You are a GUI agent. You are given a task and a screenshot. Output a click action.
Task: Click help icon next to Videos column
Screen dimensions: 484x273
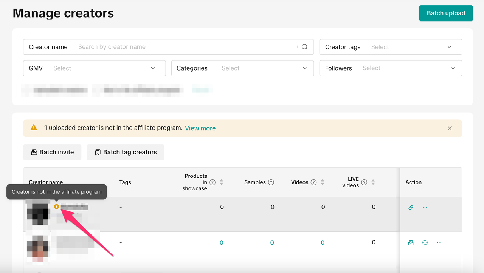313,182
